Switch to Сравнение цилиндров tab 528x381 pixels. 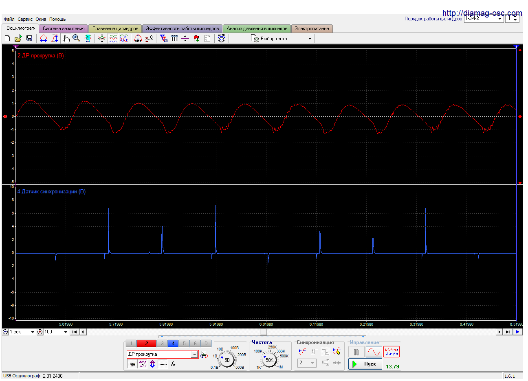pos(115,28)
